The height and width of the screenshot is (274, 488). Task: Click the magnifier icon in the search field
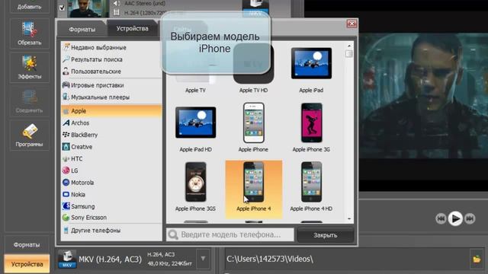pos(173,234)
